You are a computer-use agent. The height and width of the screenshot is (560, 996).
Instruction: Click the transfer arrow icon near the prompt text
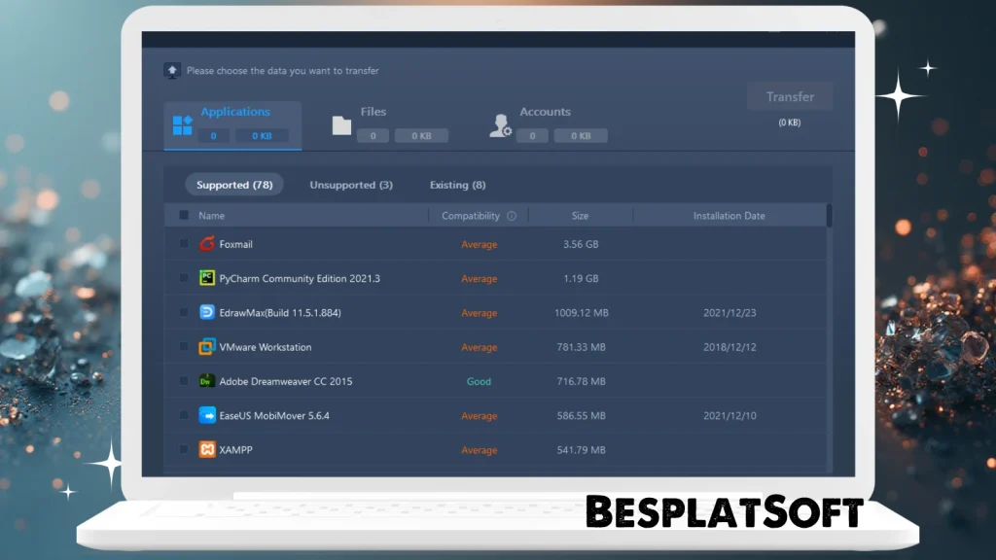(x=174, y=70)
